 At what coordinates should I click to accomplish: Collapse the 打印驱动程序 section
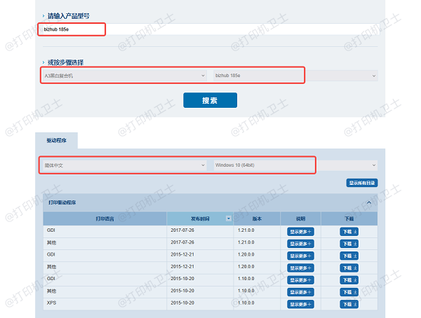[369, 202]
